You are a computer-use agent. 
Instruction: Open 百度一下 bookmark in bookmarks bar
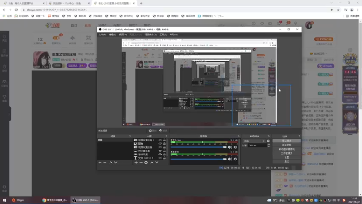(38, 16)
